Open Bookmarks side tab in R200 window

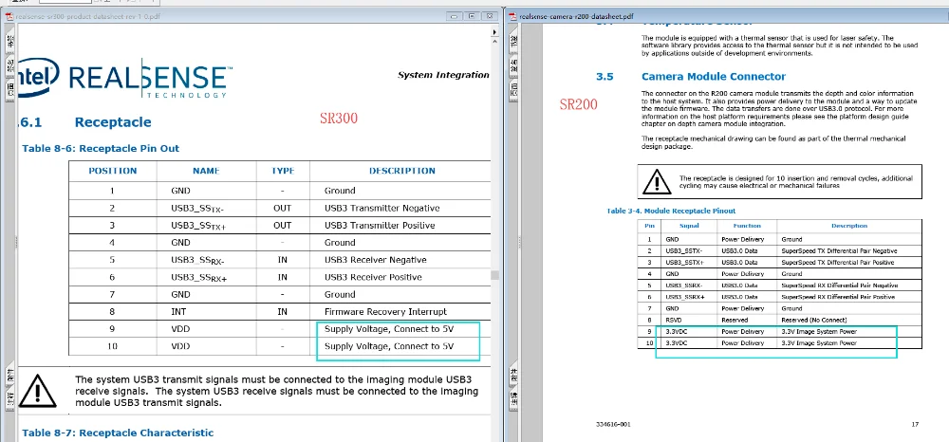point(512,41)
